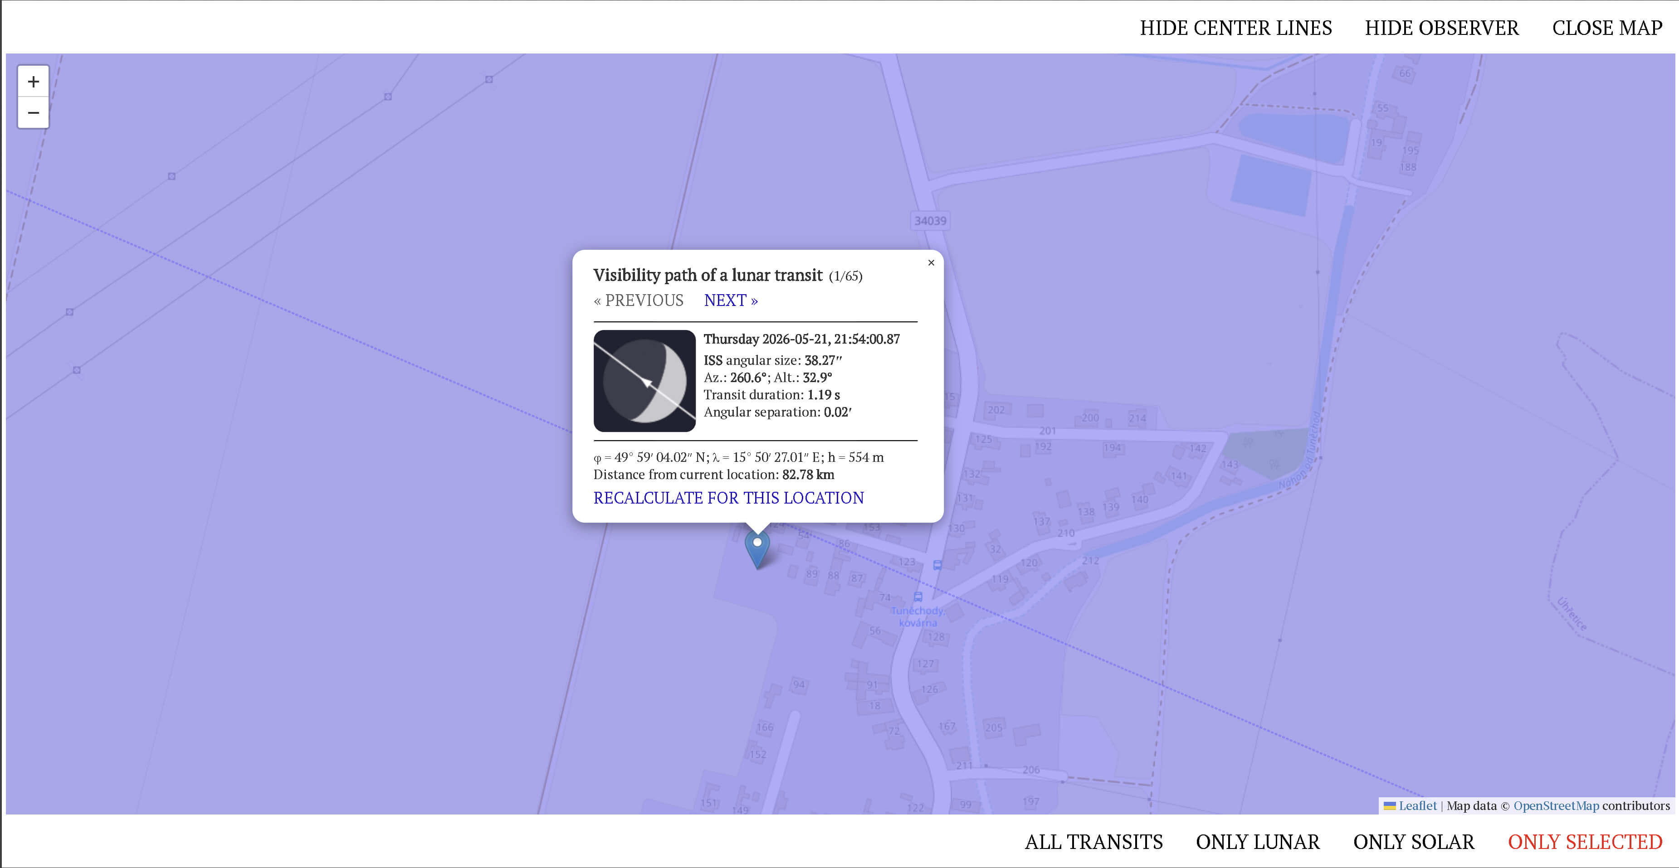This screenshot has width=1679, height=868.
Task: Click the (1/65) transit counter
Action: click(845, 276)
